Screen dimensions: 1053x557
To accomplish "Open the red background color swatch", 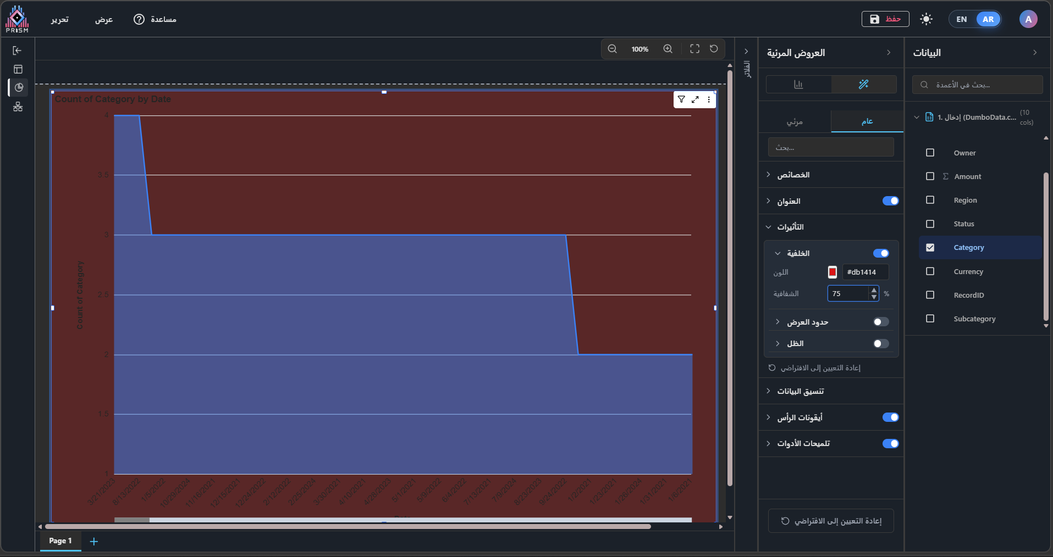I will click(x=833, y=272).
